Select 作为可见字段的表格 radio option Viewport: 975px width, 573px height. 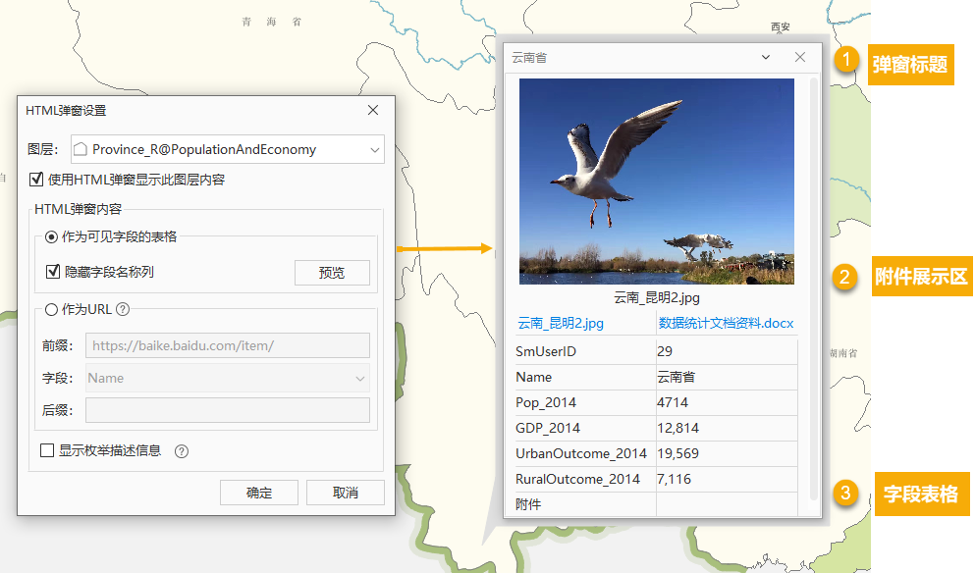[x=52, y=236]
